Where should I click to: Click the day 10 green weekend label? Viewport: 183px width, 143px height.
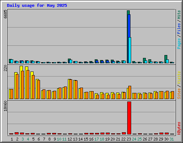(x=59, y=139)
